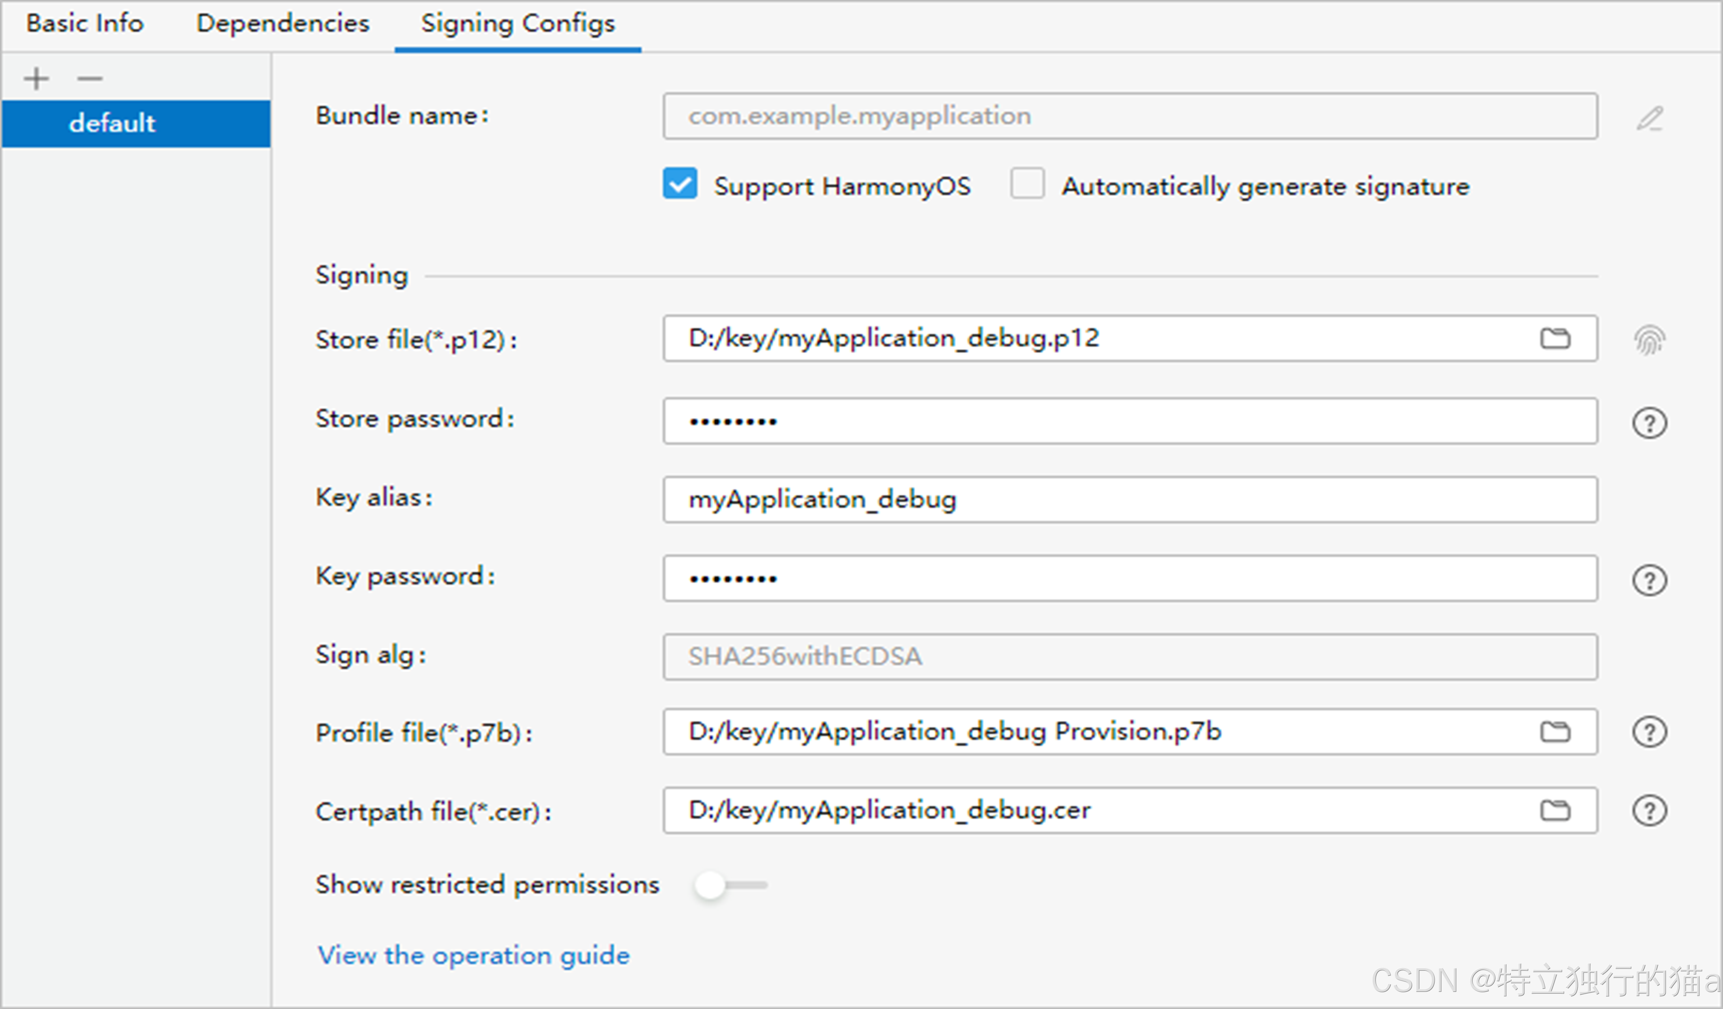Open the Dependencies tab

pyautogui.click(x=282, y=24)
